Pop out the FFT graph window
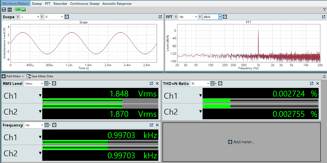327x163 pixels. tap(324, 17)
